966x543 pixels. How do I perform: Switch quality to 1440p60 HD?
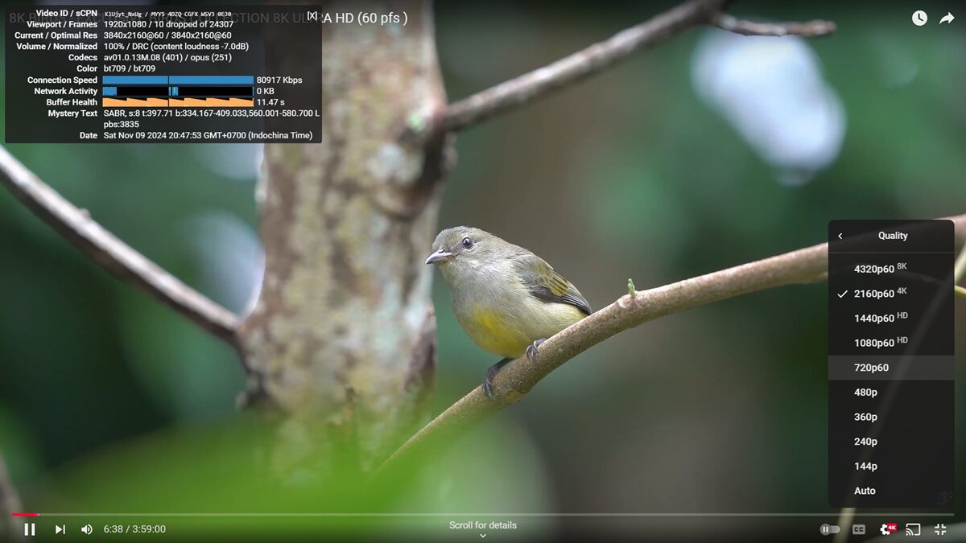pos(891,318)
